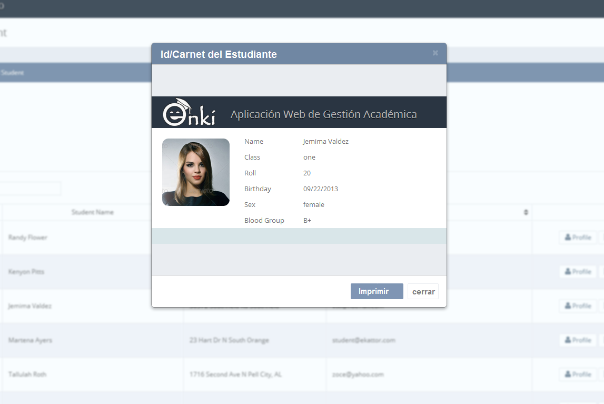Open Profile for Kenyon Pitts

click(578, 272)
